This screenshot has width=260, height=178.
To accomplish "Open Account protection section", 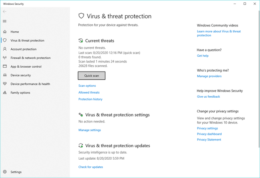I will click(24, 49).
